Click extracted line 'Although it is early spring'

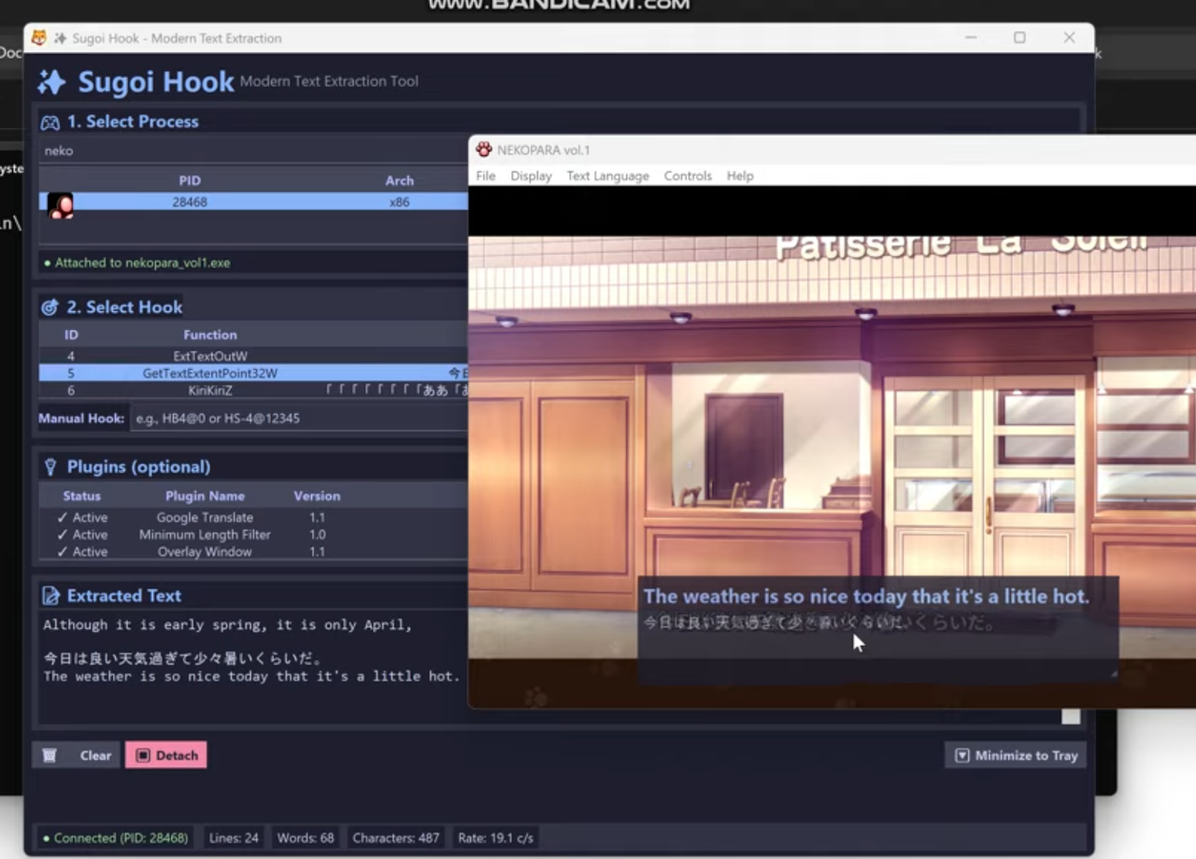(x=228, y=624)
